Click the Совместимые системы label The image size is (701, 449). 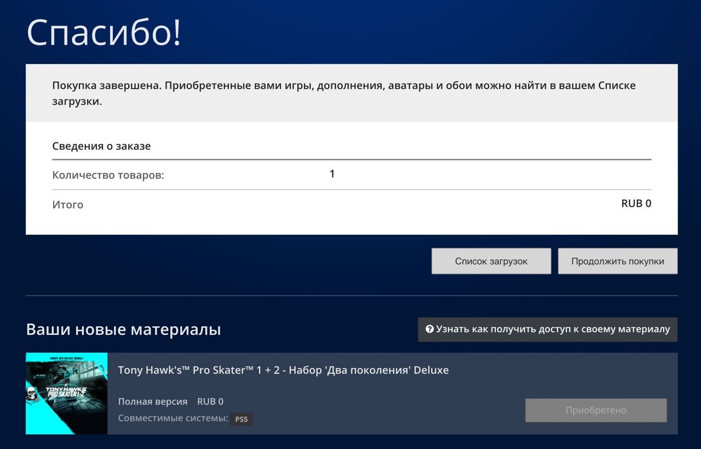[x=173, y=418]
